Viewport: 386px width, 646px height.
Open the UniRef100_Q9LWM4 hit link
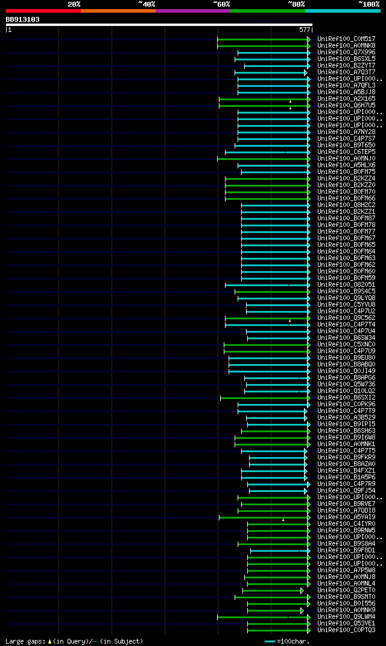tap(346, 617)
